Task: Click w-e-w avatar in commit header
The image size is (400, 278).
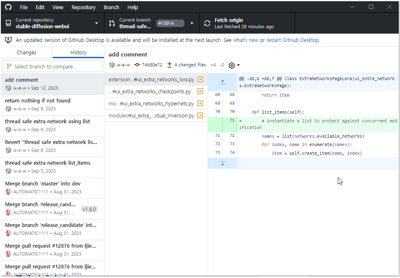Action: tap(112, 65)
